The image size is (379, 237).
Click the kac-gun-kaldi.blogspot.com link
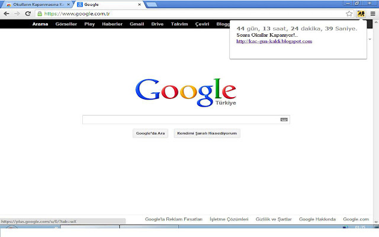[274, 41]
